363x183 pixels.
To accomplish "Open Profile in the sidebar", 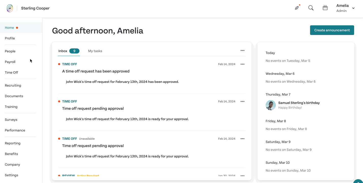I will [x=10, y=38].
